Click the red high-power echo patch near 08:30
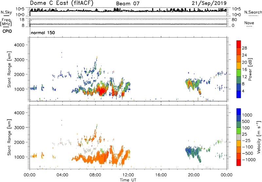 [x=102, y=90]
